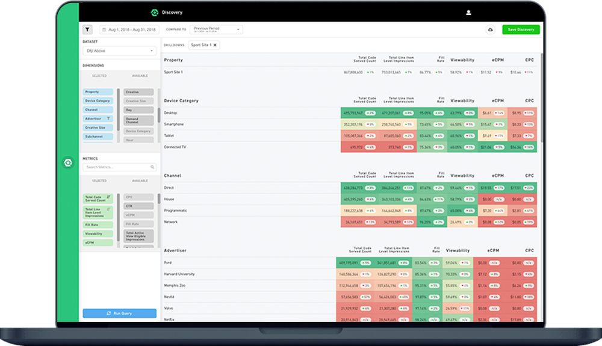Screen dimensions: 602x346
Task: Sort Device Category table by Total Line Item Level Impressions
Action: (399, 100)
